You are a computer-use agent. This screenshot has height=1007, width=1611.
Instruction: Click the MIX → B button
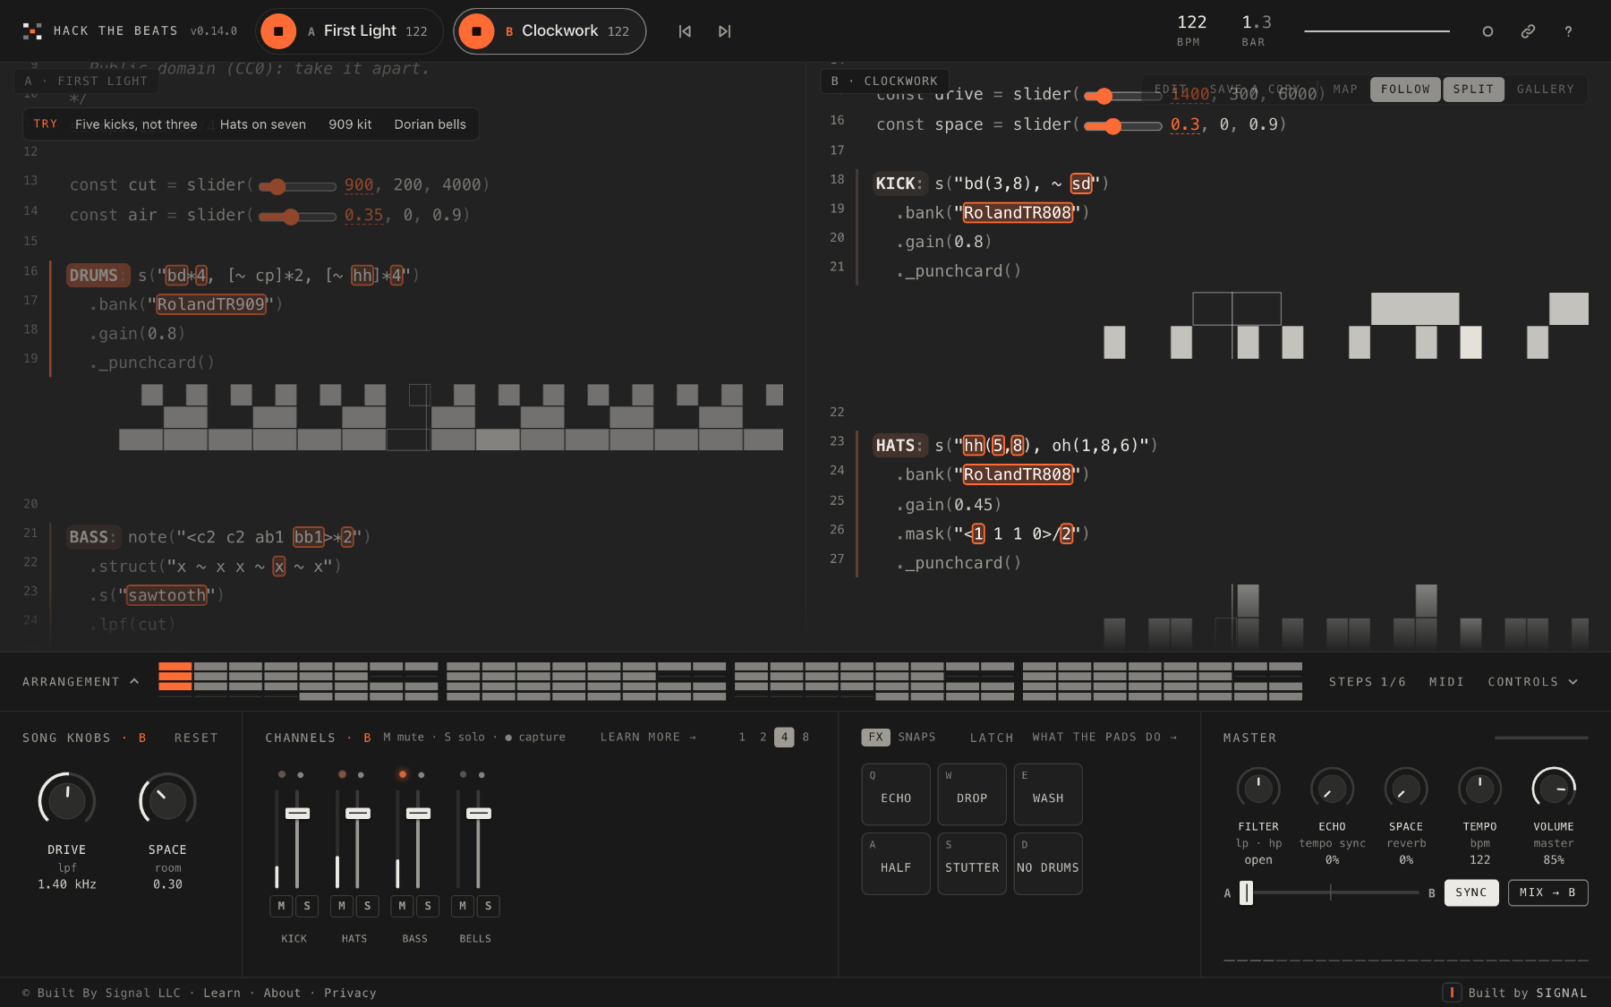(1547, 892)
